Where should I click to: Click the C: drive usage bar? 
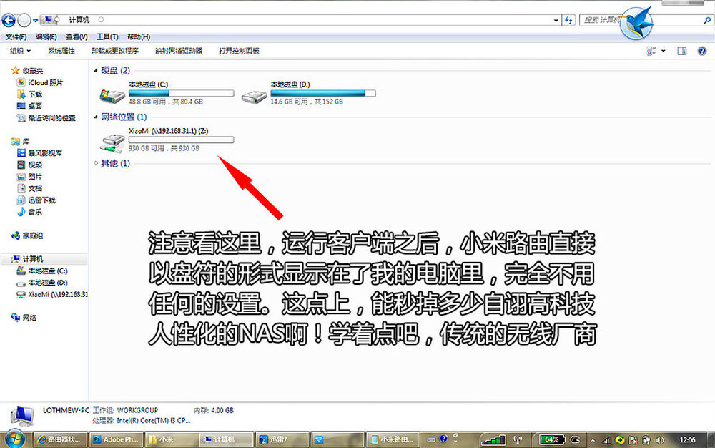pos(181,93)
